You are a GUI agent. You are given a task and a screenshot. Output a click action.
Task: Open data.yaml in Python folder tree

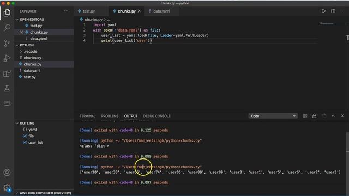[32, 71]
